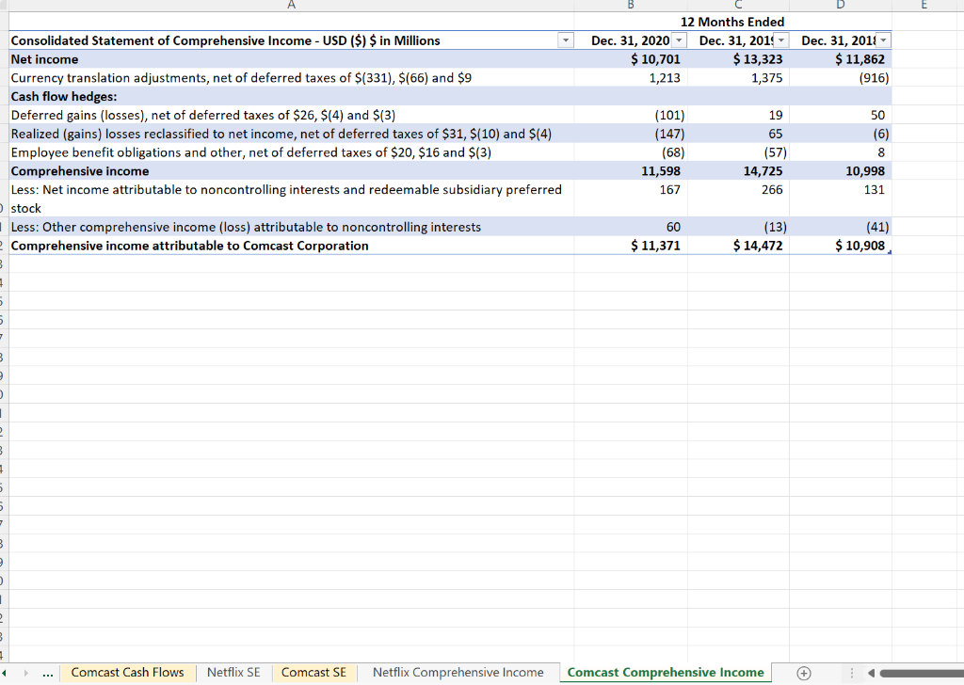Open the Comcast Cash Flows sheet
The image size is (964, 685).
pos(128,672)
